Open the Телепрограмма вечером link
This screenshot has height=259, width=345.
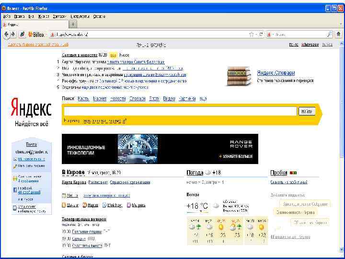[x=84, y=219]
